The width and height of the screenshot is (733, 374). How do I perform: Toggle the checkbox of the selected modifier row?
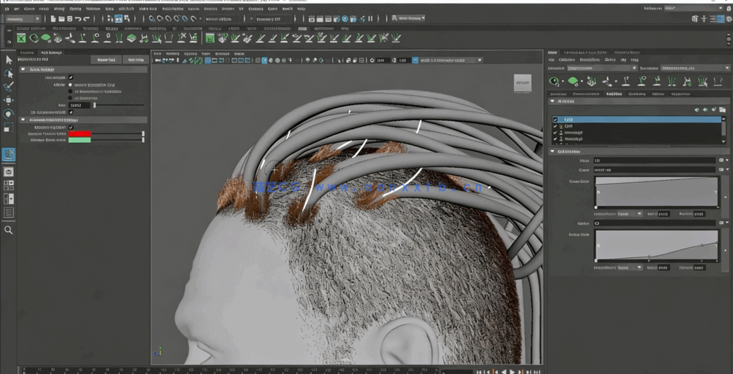(556, 120)
